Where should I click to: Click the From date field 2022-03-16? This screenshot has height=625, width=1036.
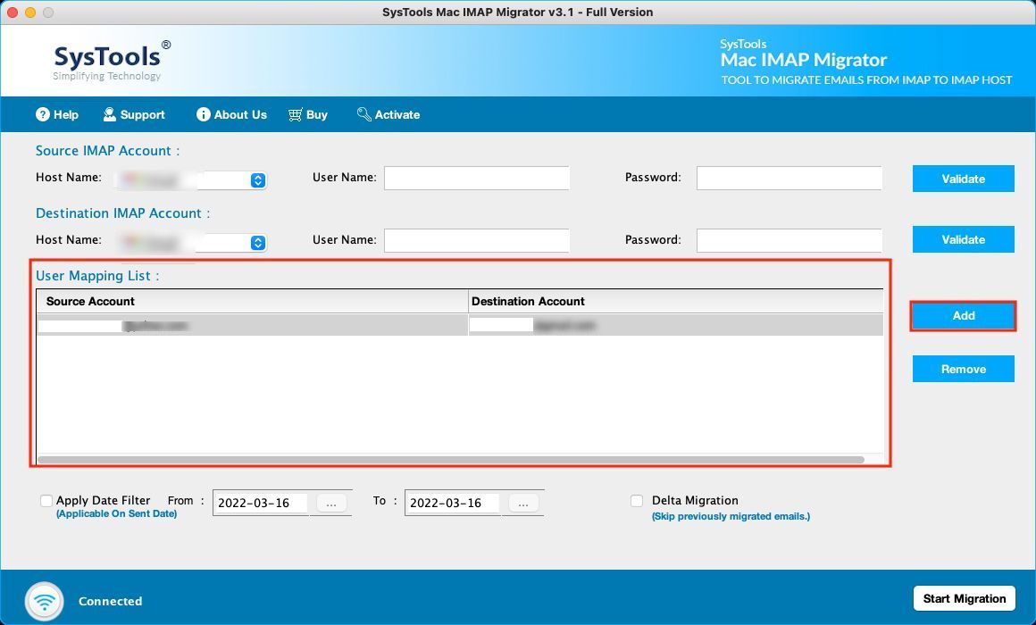click(x=260, y=504)
